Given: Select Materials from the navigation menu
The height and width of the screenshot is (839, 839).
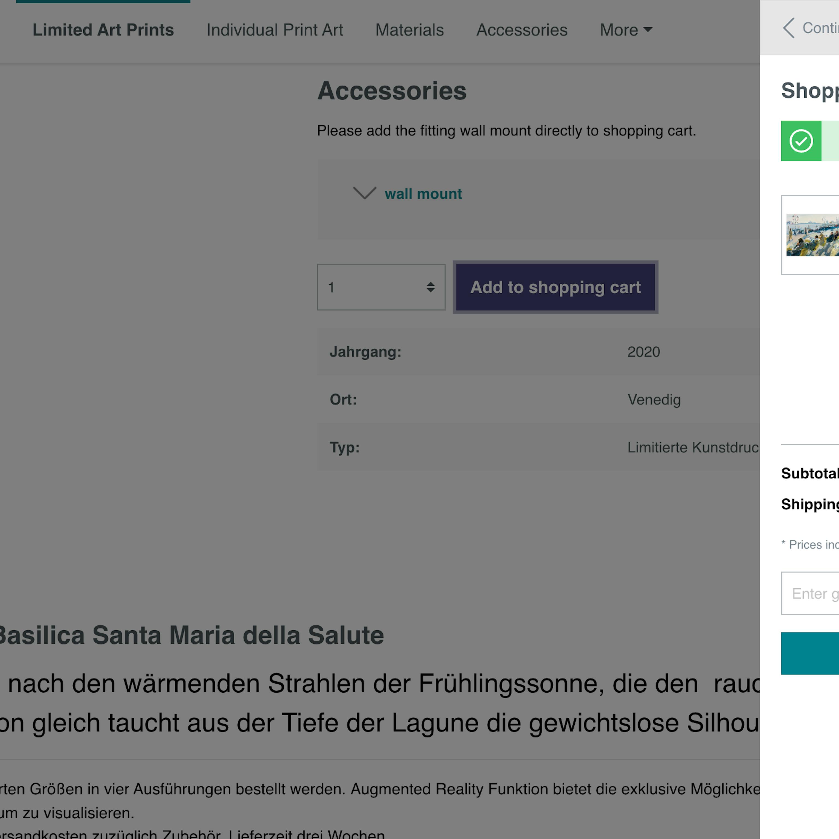Looking at the screenshot, I should pyautogui.click(x=409, y=29).
